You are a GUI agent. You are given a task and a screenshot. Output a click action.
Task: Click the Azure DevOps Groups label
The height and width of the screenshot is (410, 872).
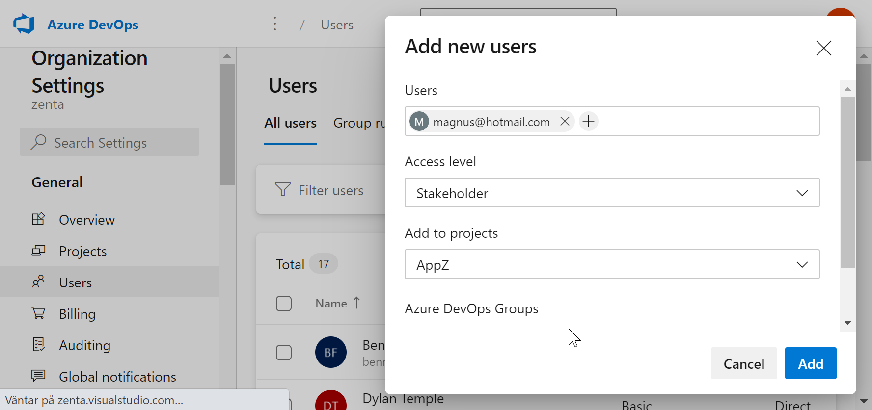coord(471,308)
